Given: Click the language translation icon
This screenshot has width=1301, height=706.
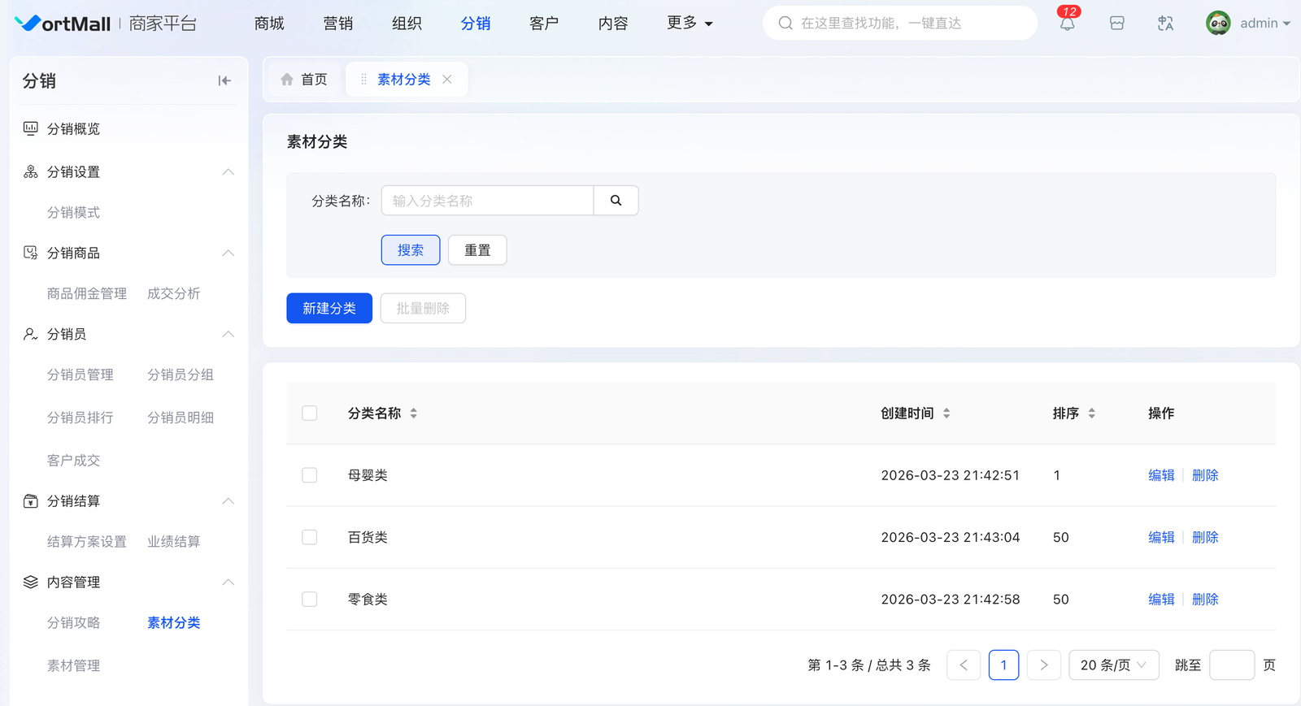Looking at the screenshot, I should tap(1165, 24).
